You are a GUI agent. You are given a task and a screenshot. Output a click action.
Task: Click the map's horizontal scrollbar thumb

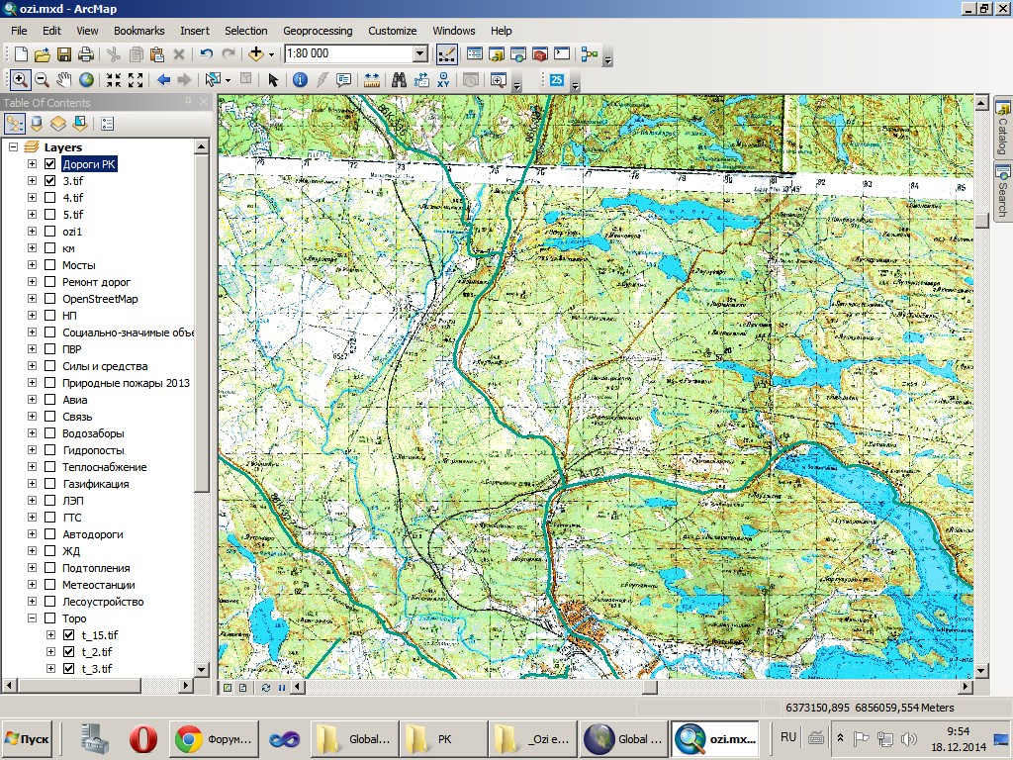point(650,687)
